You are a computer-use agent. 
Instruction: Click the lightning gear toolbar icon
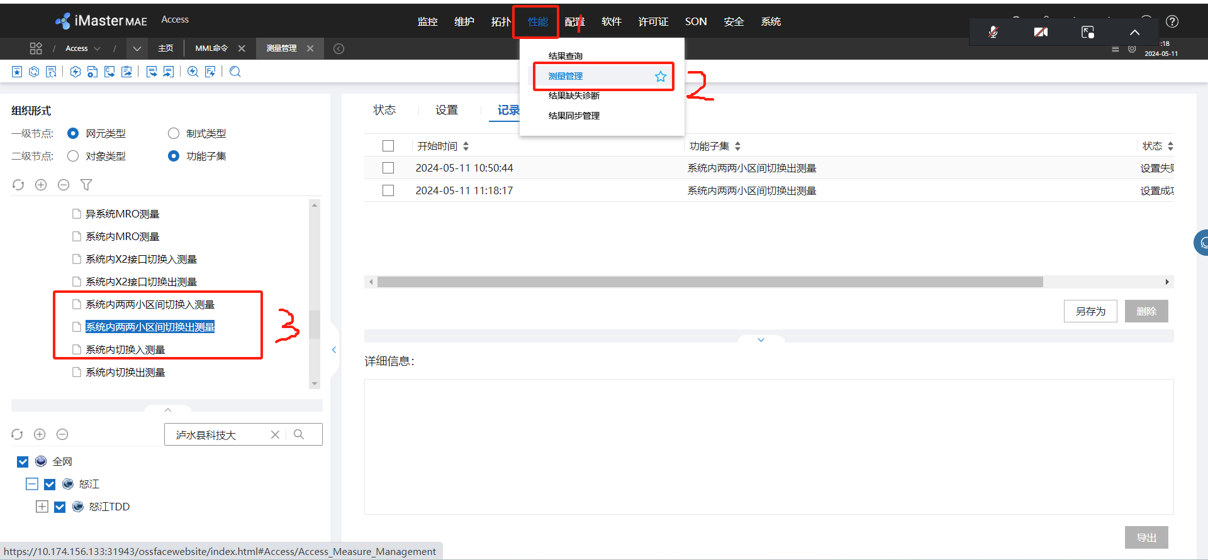click(x=75, y=72)
